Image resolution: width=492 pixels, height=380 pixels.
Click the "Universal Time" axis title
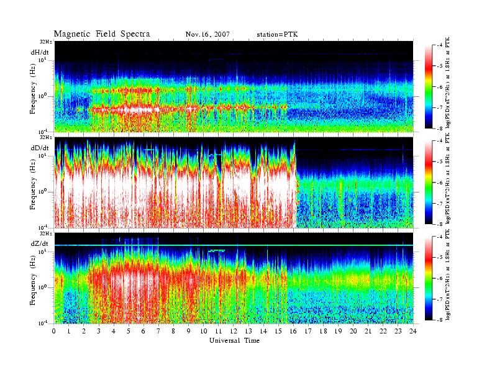coord(234,340)
